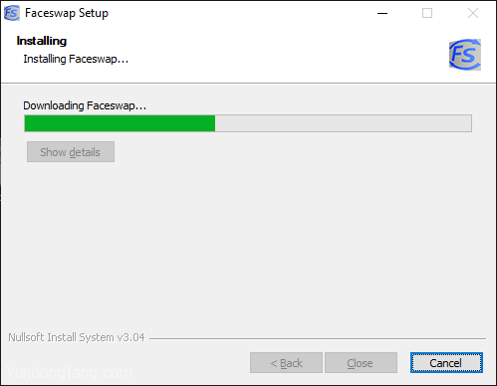The image size is (497, 386).
Task: Click the separator line beside the Nullsoft label
Action: (x=318, y=338)
